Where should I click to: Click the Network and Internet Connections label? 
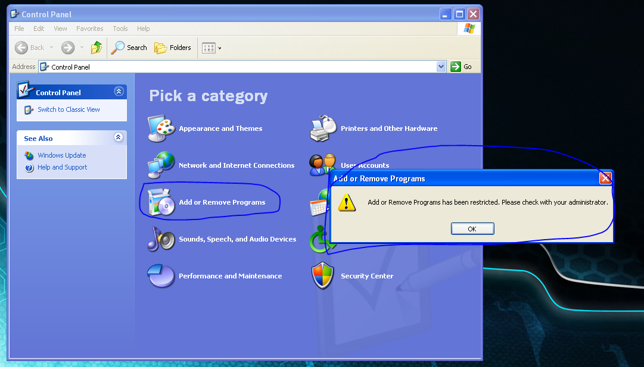pyautogui.click(x=237, y=165)
